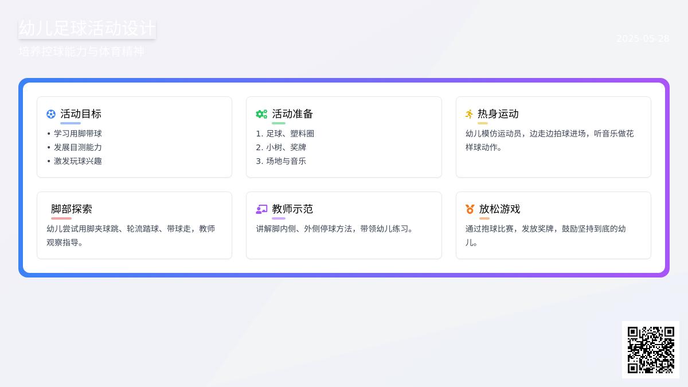Click the 放松游戏 card heading

coord(500,209)
